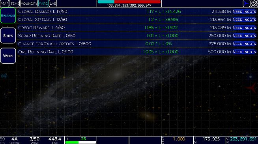Click the 3/50 Wave counter
The image size is (258, 144).
point(35,140)
